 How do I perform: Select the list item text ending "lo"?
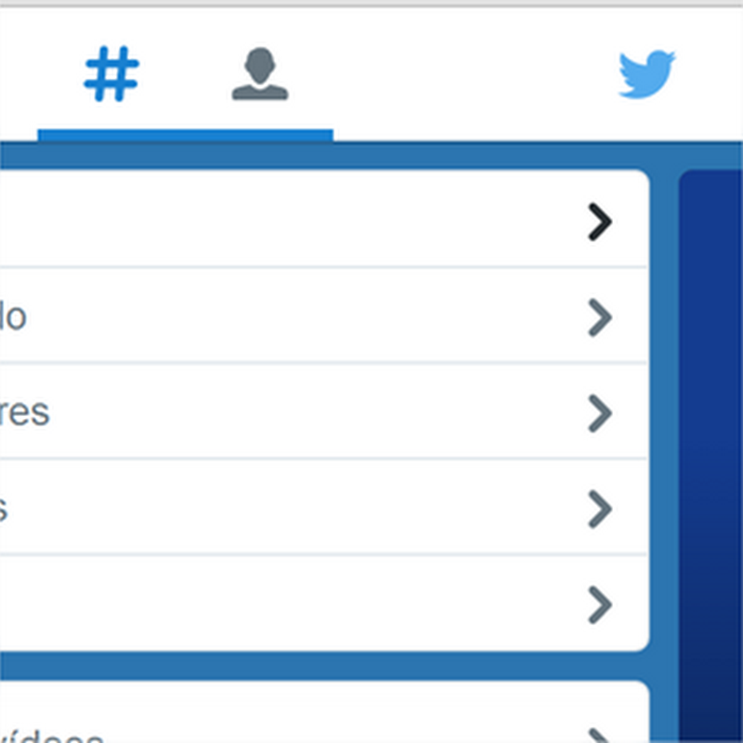[13, 317]
